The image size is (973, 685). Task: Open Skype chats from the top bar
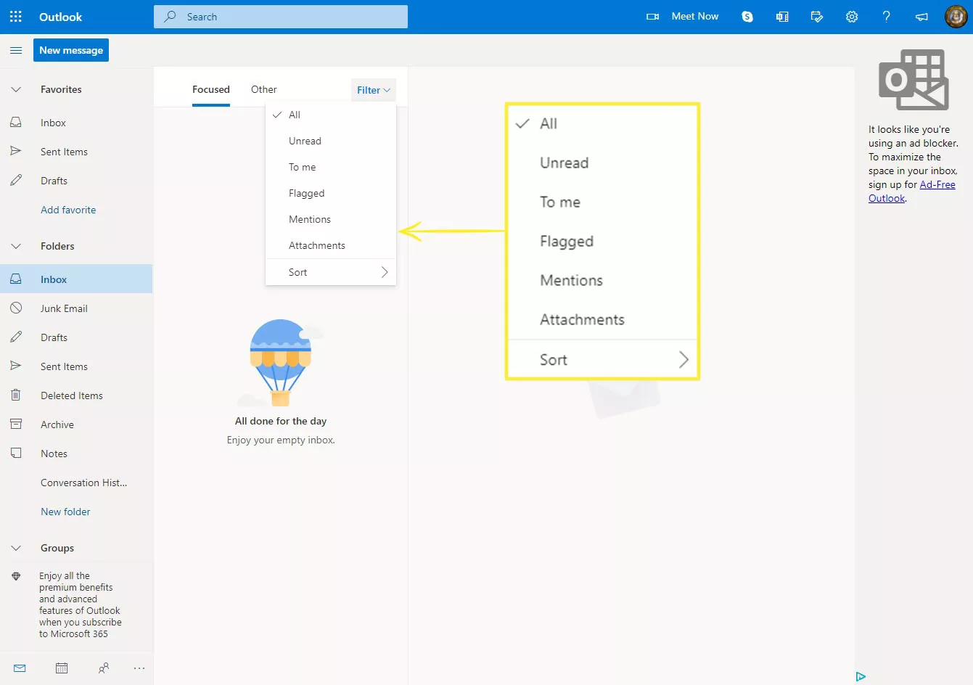tap(747, 16)
